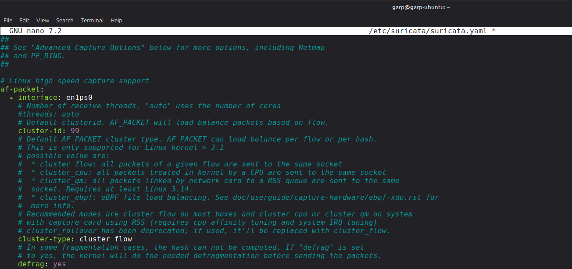Click the interface key name

[37, 98]
